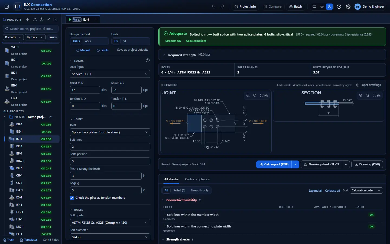This screenshot has width=390, height=244.
Task: Open the Loads section help icon
Action: (148, 60)
